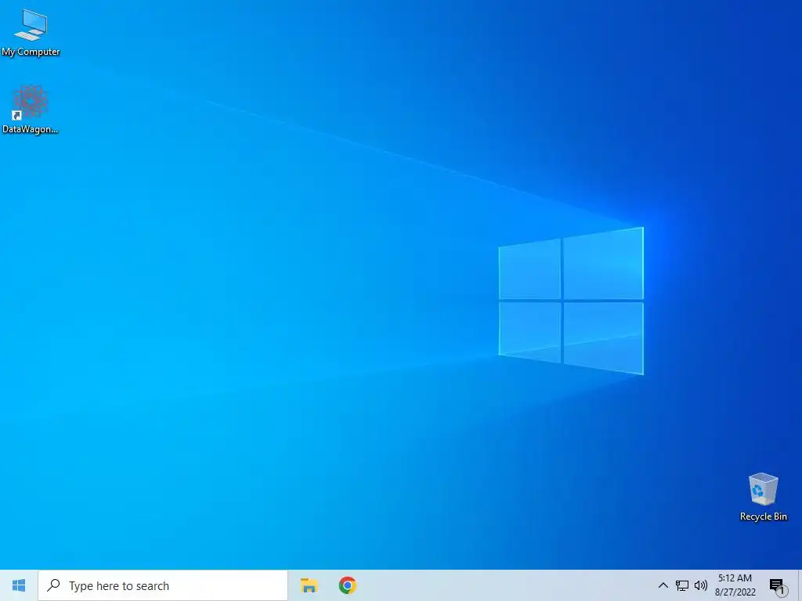Open the Windows Start menu

click(19, 585)
